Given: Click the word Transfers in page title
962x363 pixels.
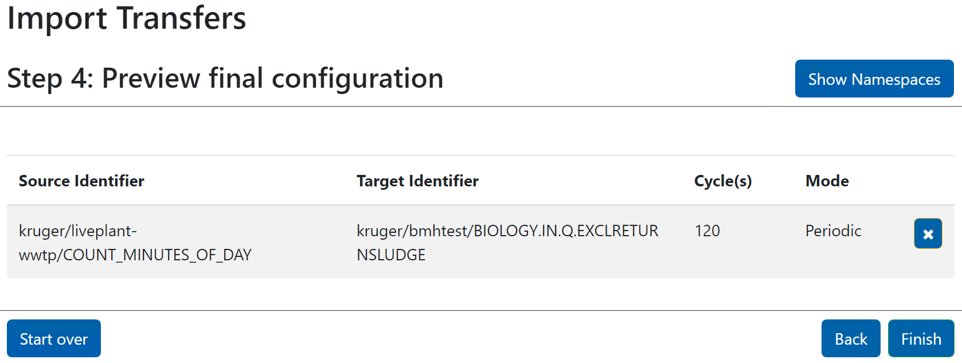Looking at the screenshot, I should [x=182, y=18].
